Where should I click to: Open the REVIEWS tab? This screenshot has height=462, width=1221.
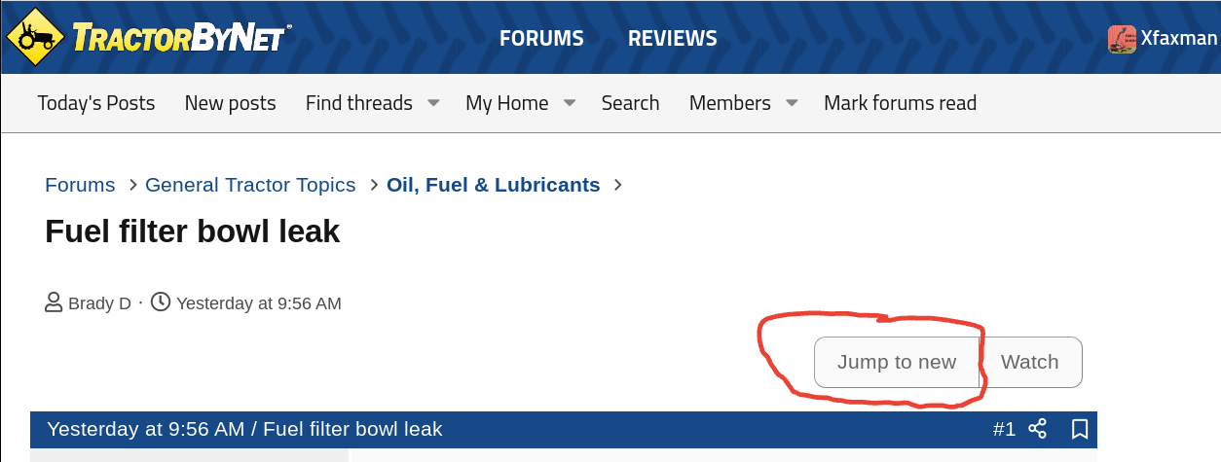click(673, 39)
